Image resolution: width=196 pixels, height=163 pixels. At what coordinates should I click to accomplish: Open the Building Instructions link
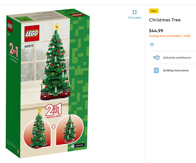click(x=176, y=70)
